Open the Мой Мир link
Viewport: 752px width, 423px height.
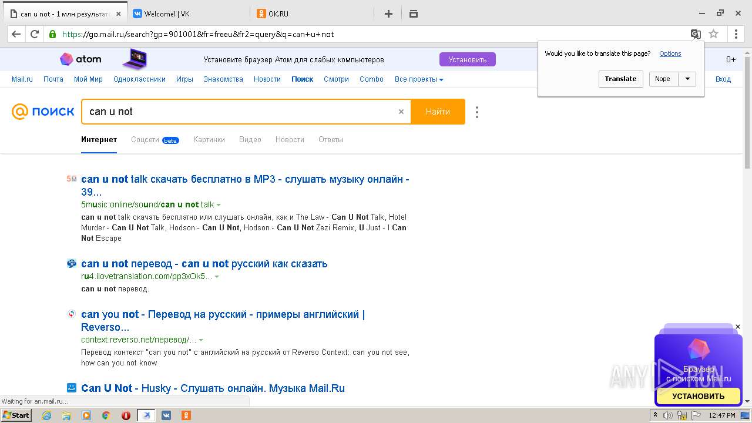[88, 79]
